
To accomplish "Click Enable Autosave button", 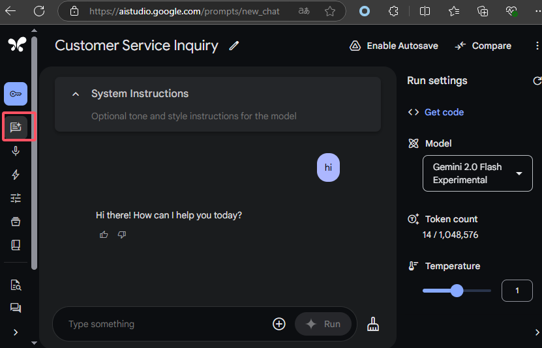I will (394, 46).
